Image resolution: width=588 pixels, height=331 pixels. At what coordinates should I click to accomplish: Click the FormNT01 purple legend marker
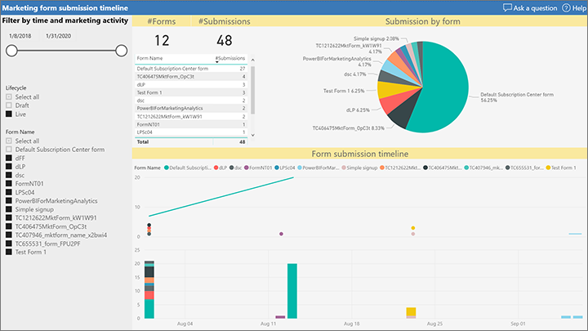[247, 168]
